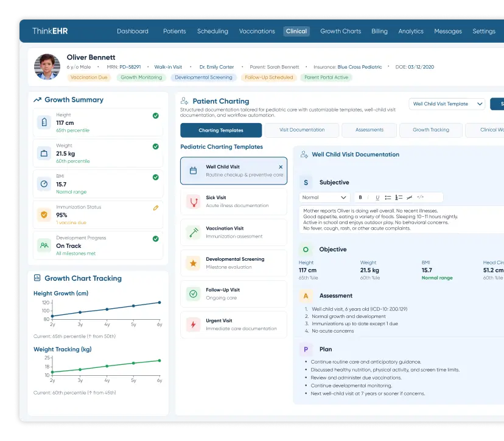Open Settings in the top navigation
This screenshot has width=504, height=441.
[x=484, y=31]
